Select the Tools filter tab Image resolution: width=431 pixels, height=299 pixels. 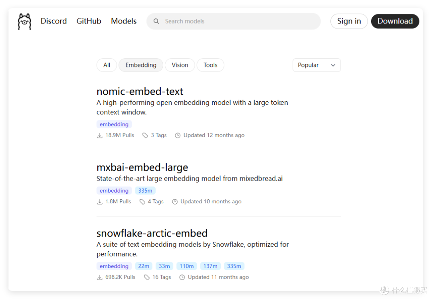[210, 65]
